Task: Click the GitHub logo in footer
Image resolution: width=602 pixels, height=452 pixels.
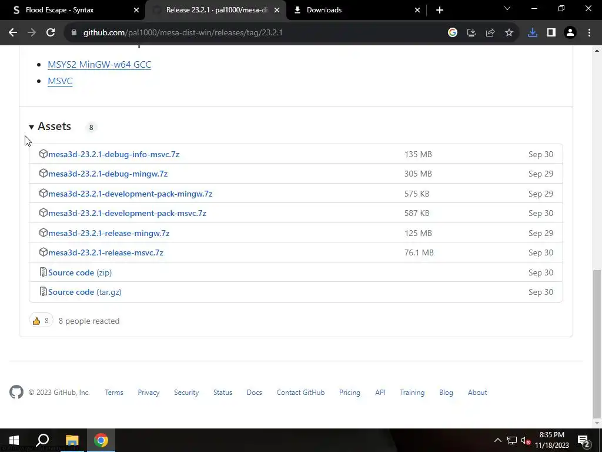Action: coord(16,392)
